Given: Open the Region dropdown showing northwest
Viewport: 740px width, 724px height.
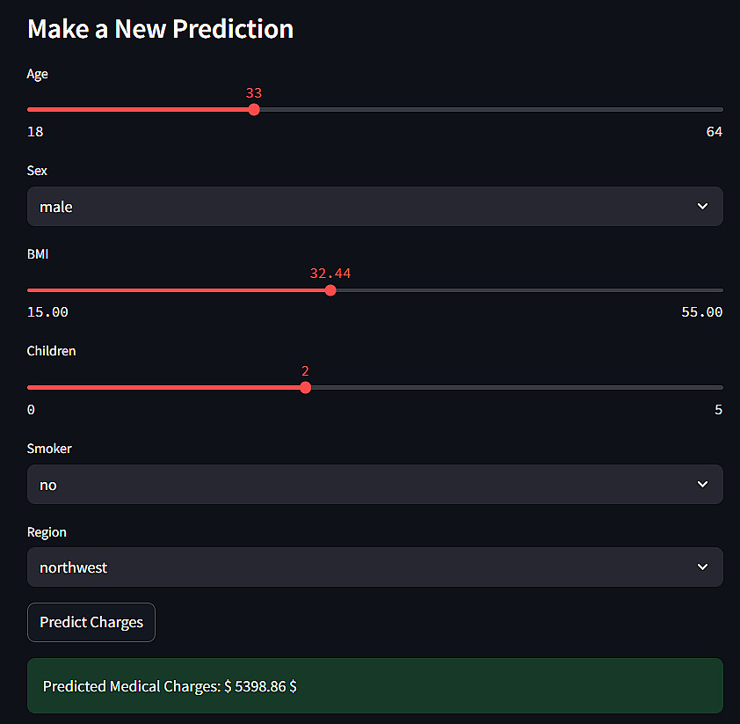Looking at the screenshot, I should click(x=374, y=567).
